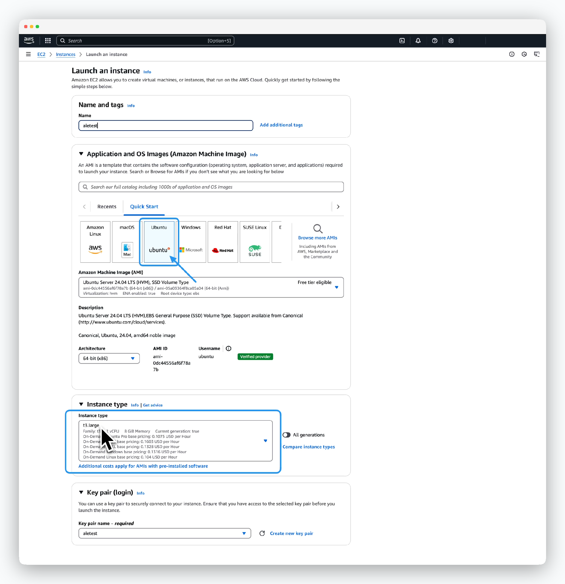This screenshot has width=565, height=584.
Task: Click Create new key pair link
Action: 291,533
